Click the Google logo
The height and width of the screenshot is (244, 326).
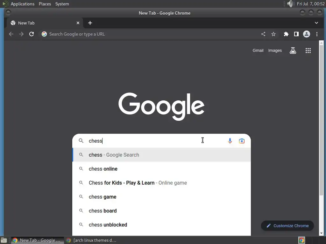[161, 106]
